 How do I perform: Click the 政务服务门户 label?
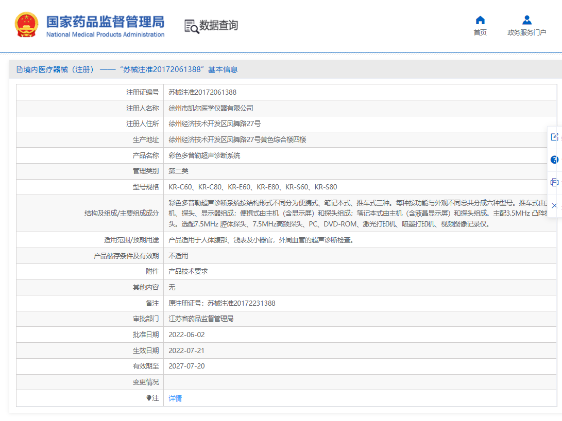point(526,32)
